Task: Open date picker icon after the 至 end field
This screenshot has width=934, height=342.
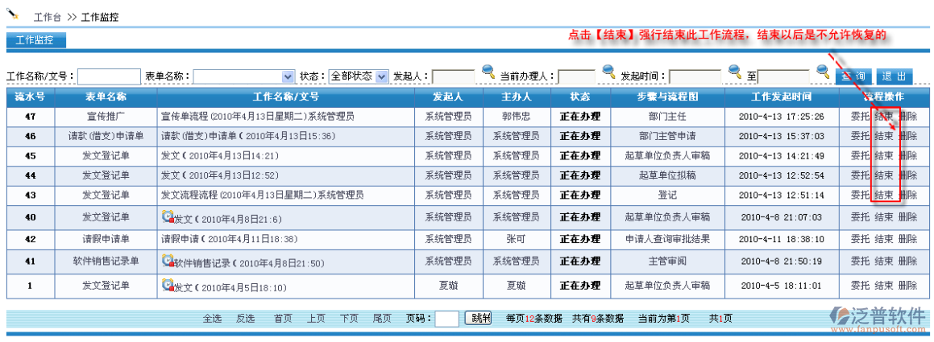Action: tap(823, 72)
